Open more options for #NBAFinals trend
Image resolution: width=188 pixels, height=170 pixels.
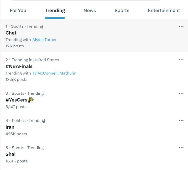click(x=181, y=60)
